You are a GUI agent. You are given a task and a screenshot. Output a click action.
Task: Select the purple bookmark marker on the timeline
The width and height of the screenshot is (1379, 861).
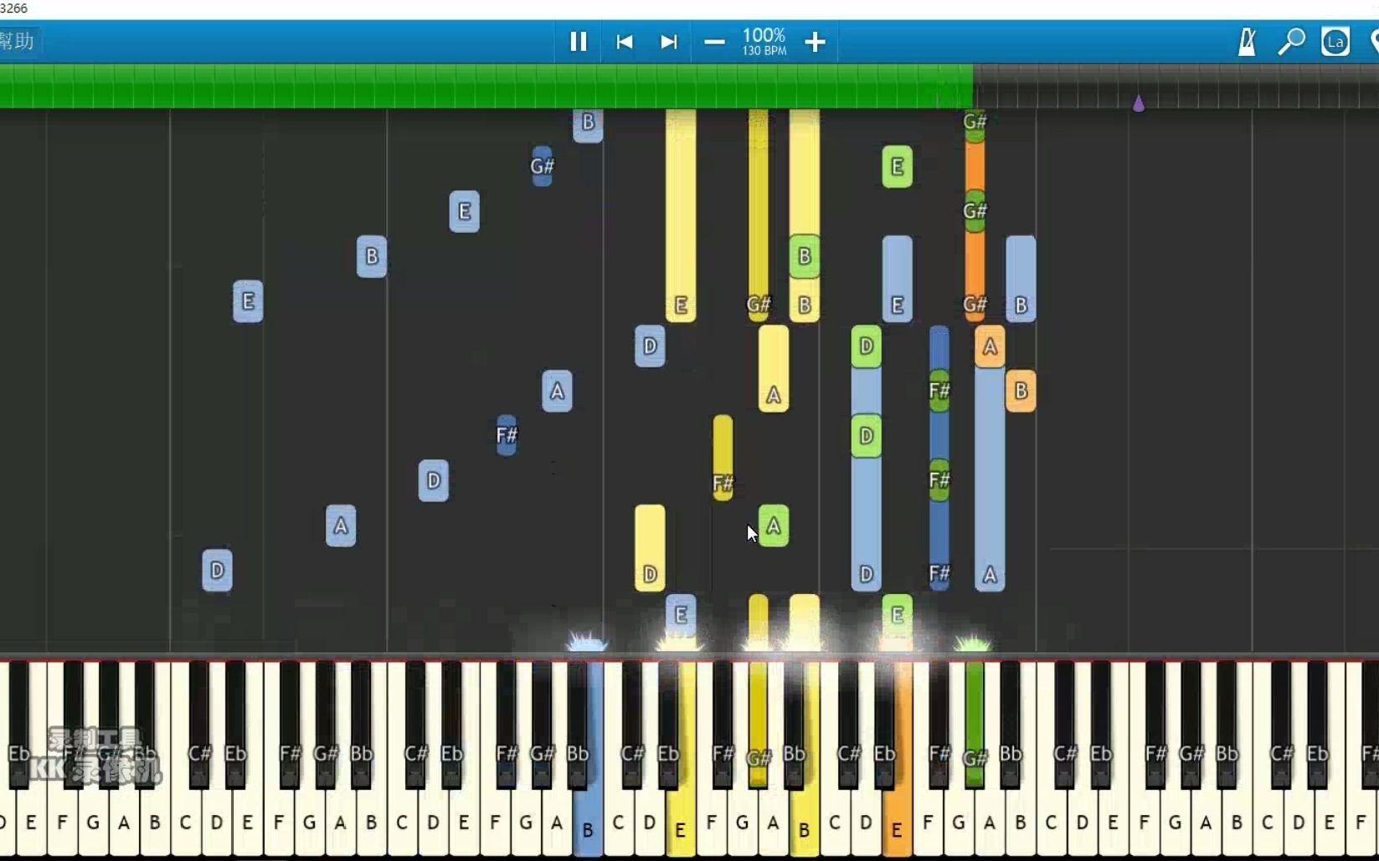pyautogui.click(x=1139, y=103)
